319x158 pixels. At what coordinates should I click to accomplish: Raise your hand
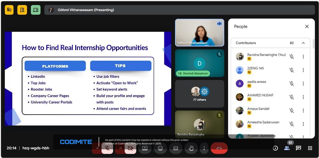tap(191, 148)
